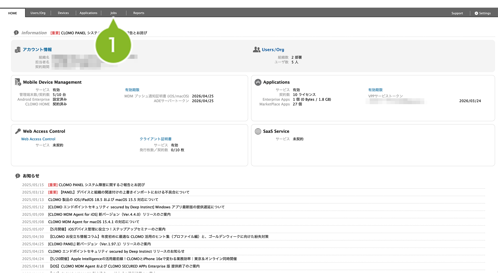
Task: Open 5/20開催 Apple Intelligence event notice
Action: [143, 259]
